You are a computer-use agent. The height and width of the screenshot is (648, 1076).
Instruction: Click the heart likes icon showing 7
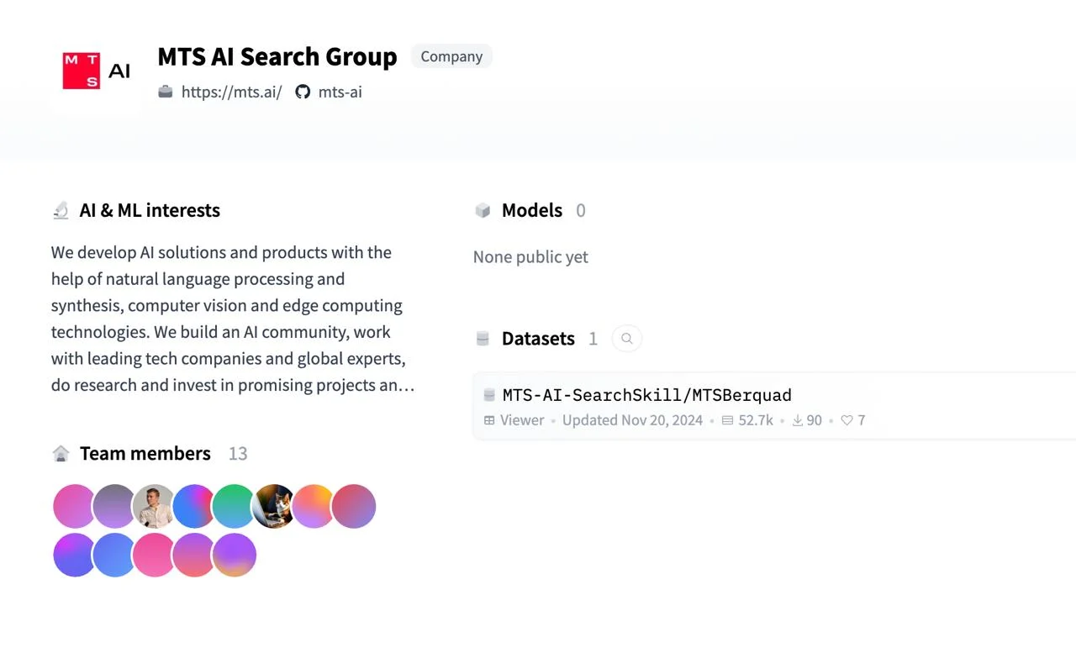847,420
